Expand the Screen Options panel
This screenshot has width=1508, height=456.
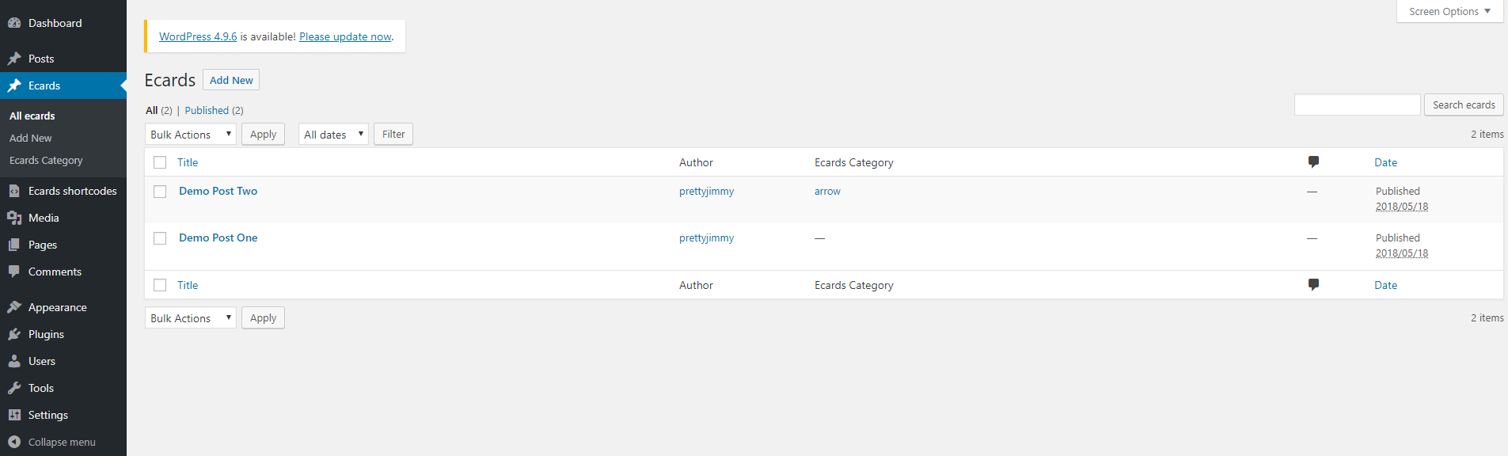[1449, 11]
